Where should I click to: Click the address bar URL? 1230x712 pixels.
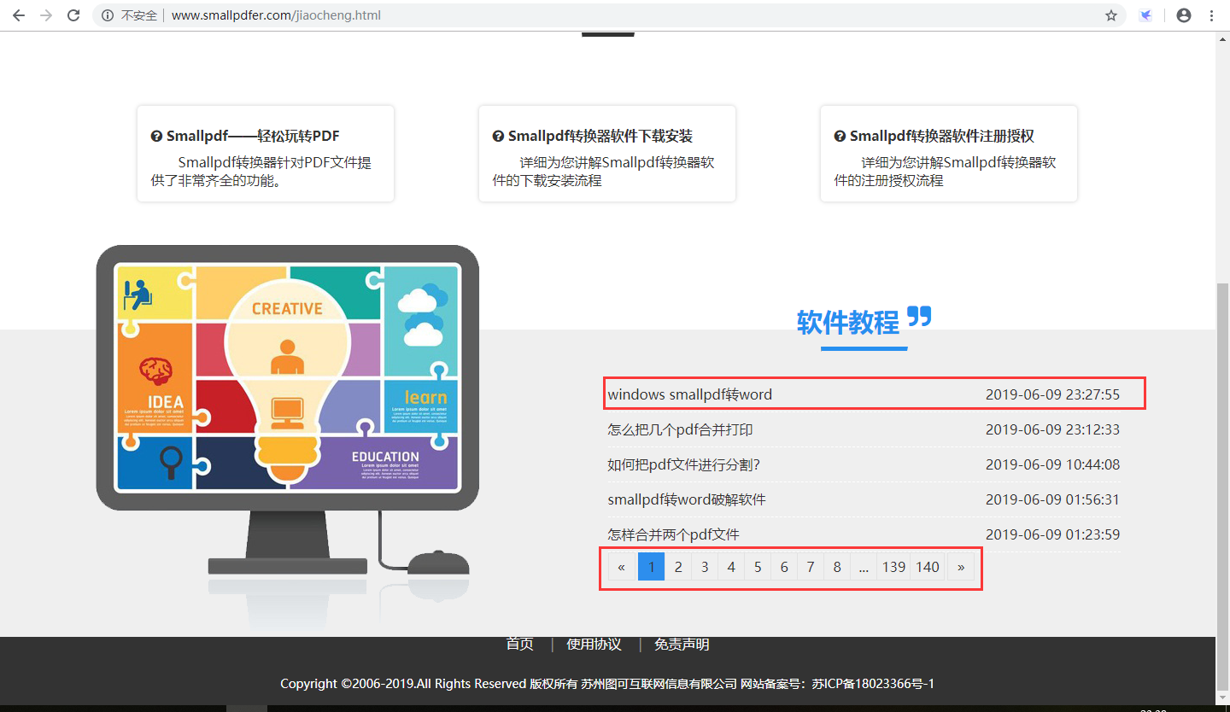point(276,15)
